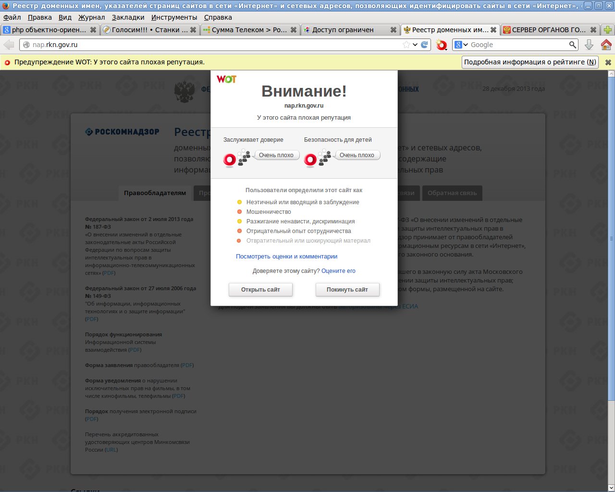This screenshot has height=492, width=615.
Task: Click the WOT logo in the dialog
Action: [x=226, y=79]
